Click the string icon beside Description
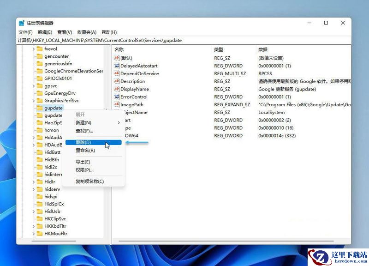The height and width of the screenshot is (266, 369). (x=117, y=81)
